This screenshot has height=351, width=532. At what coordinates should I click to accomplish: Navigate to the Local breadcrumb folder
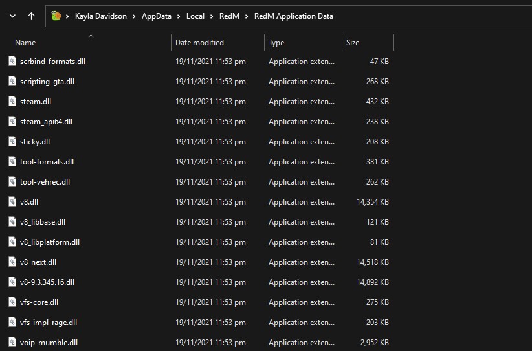[x=195, y=16]
